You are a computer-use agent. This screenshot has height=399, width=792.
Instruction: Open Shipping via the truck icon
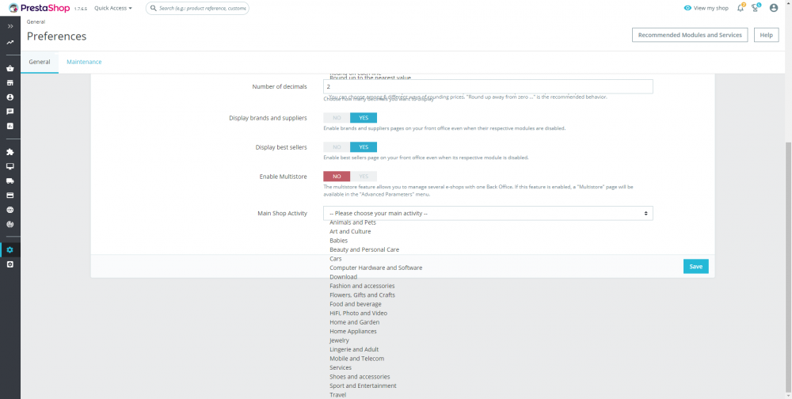click(10, 180)
